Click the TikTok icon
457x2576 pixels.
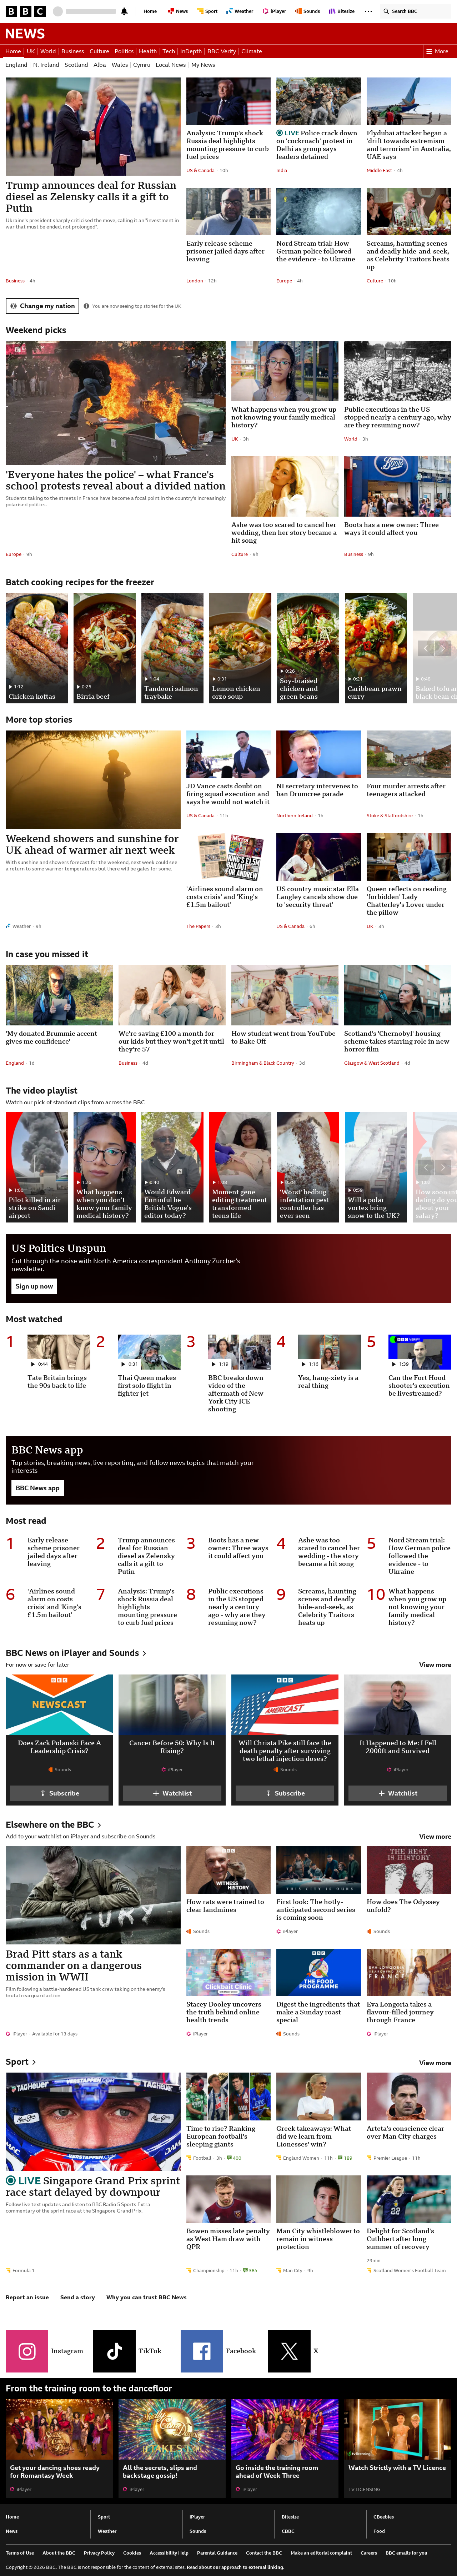point(114,2351)
